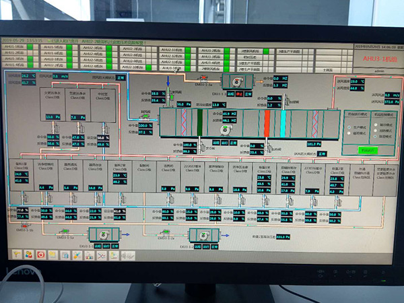Click the 101.9 Pa filter differential pressure value
The width and height of the screenshot is (404, 303).
click(314, 144)
